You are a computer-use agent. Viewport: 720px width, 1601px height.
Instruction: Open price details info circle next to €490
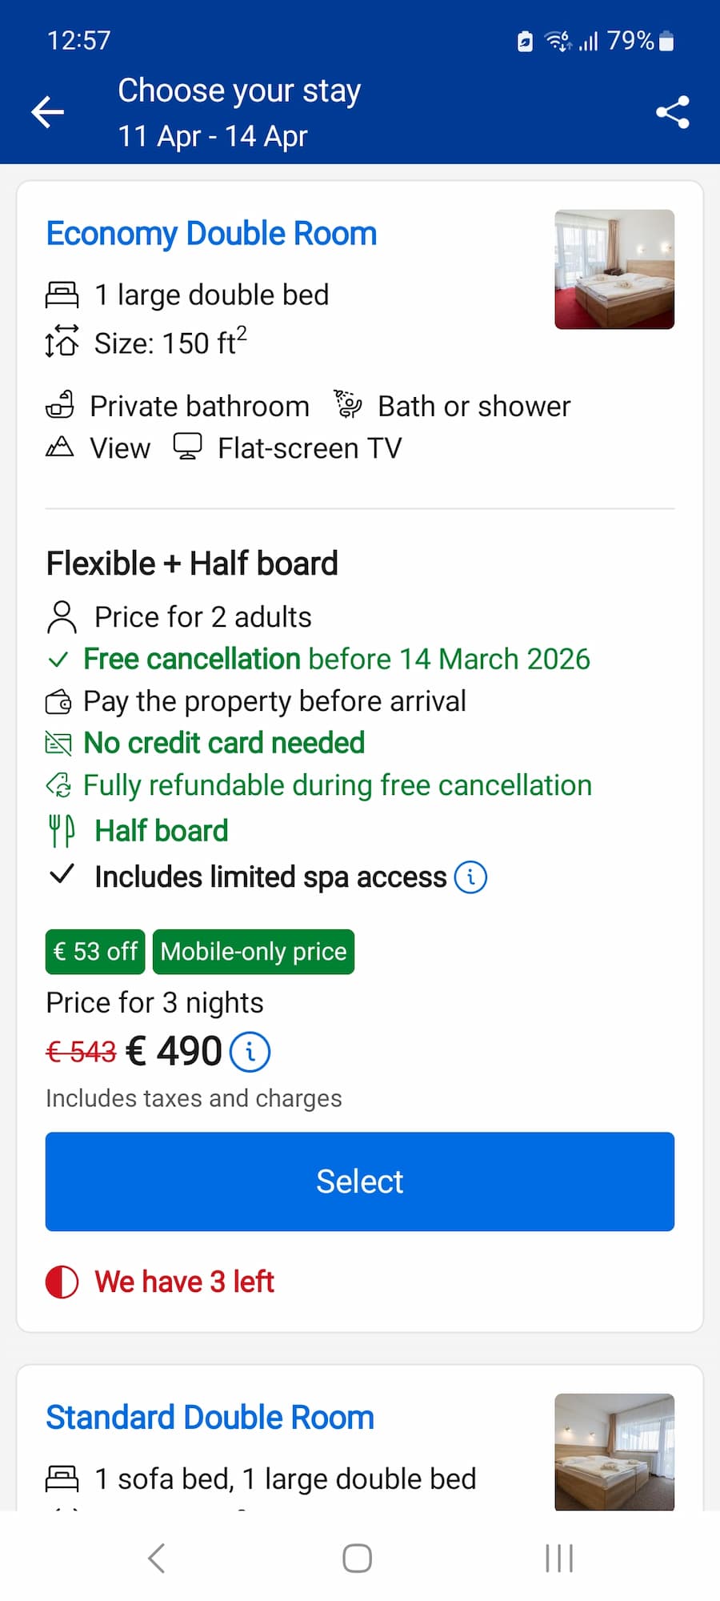pos(250,1051)
